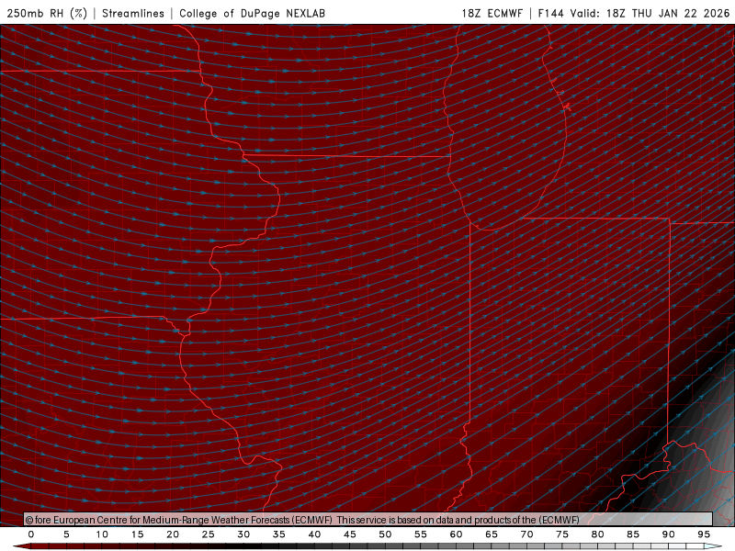Click the "30" value on the color scale
This screenshot has width=735, height=551.
pos(243,534)
